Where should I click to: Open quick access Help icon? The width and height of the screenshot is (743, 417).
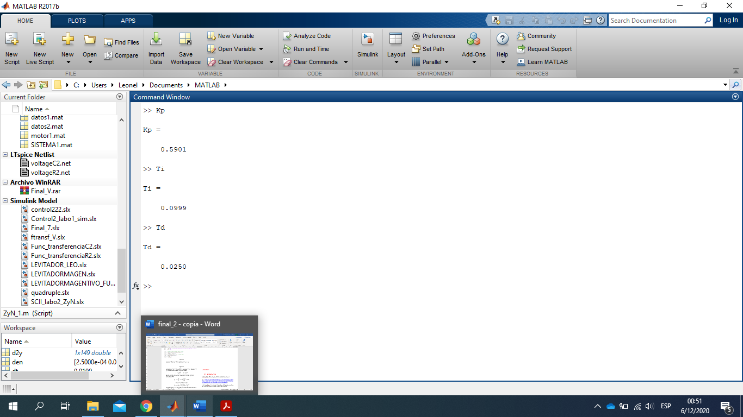[x=600, y=21]
